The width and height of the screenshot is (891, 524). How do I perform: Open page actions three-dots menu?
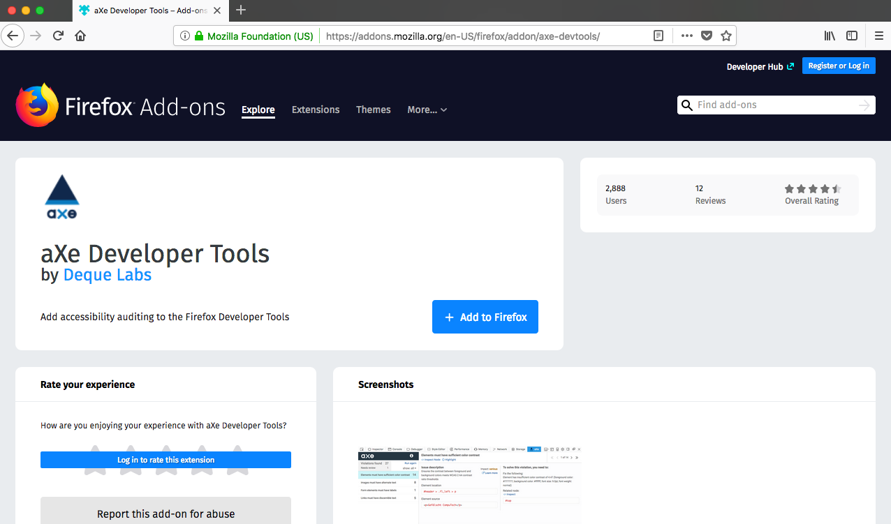pos(687,36)
